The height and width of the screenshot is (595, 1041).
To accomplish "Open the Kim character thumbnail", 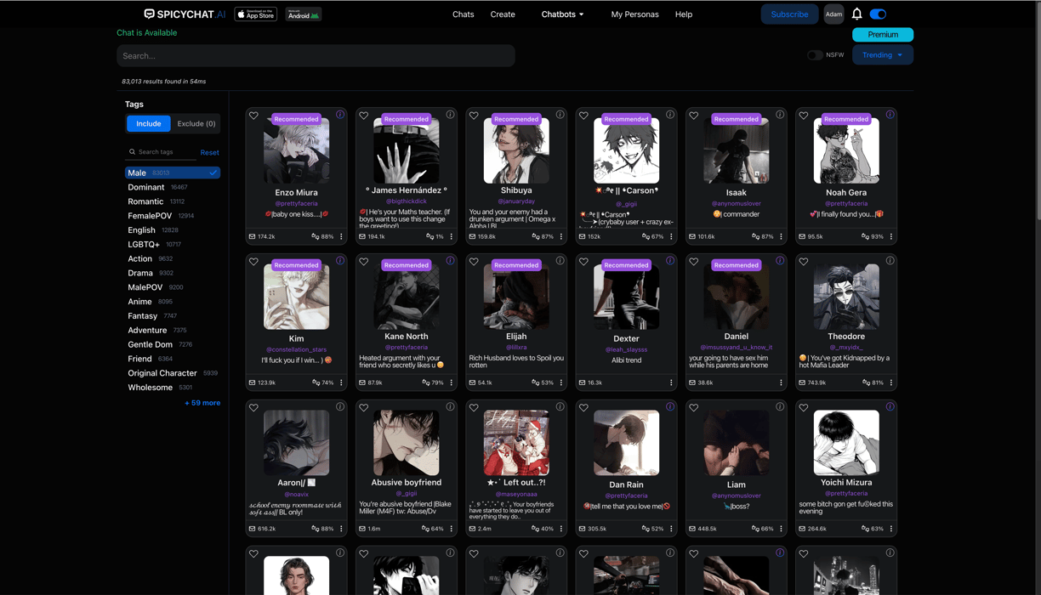I will tap(296, 297).
